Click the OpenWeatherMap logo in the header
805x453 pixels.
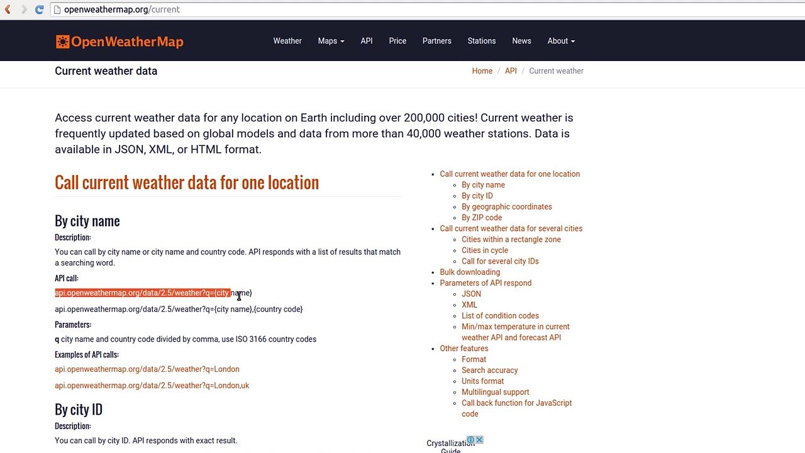pyautogui.click(x=119, y=42)
